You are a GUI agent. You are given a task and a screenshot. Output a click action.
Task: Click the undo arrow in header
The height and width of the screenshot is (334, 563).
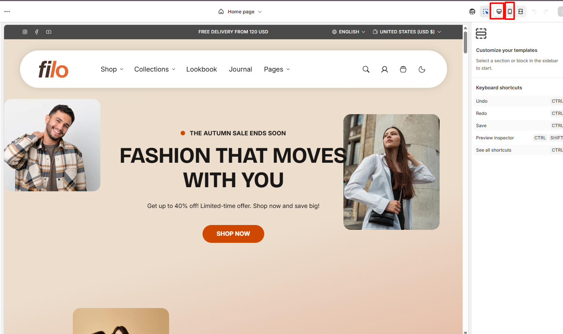click(x=534, y=11)
